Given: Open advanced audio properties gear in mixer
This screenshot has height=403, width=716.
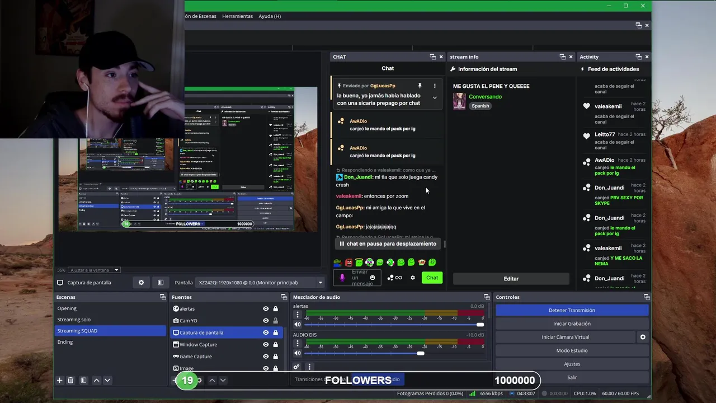Looking at the screenshot, I should tap(296, 367).
